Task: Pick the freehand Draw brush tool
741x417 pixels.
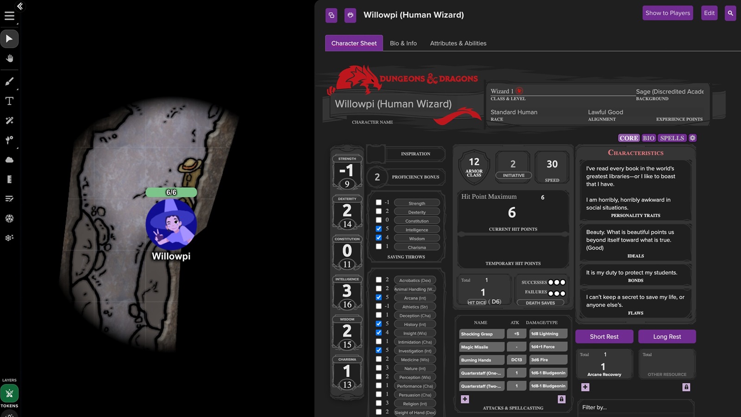Action: [x=9, y=82]
